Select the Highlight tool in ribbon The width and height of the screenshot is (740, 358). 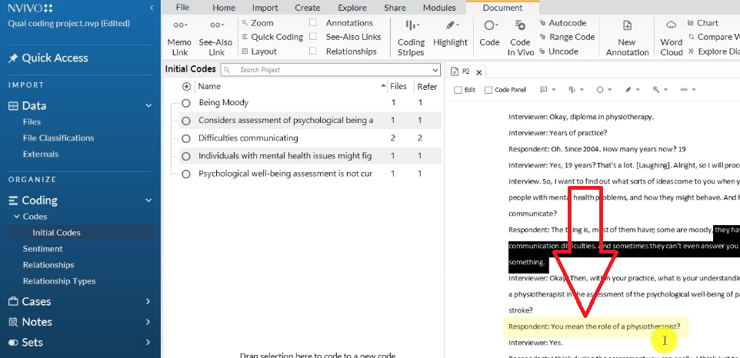(450, 26)
